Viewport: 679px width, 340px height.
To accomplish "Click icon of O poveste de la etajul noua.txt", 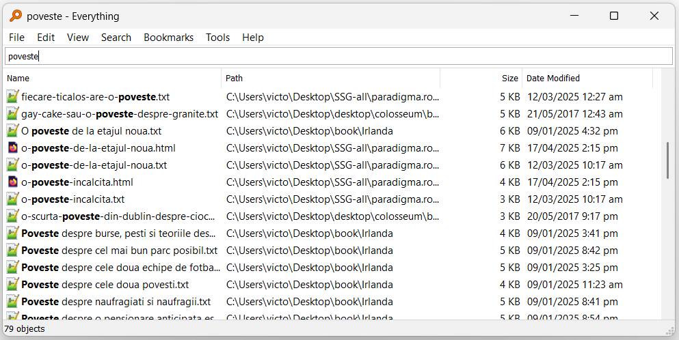I will point(13,130).
